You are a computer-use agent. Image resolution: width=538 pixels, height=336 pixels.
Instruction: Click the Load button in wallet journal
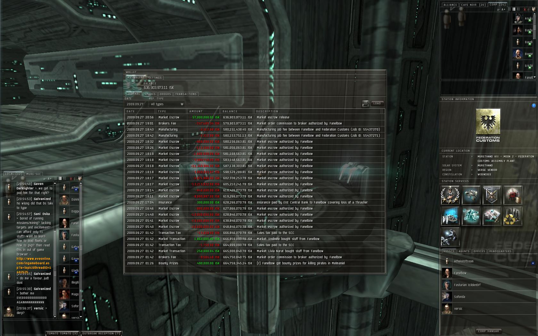(377, 103)
